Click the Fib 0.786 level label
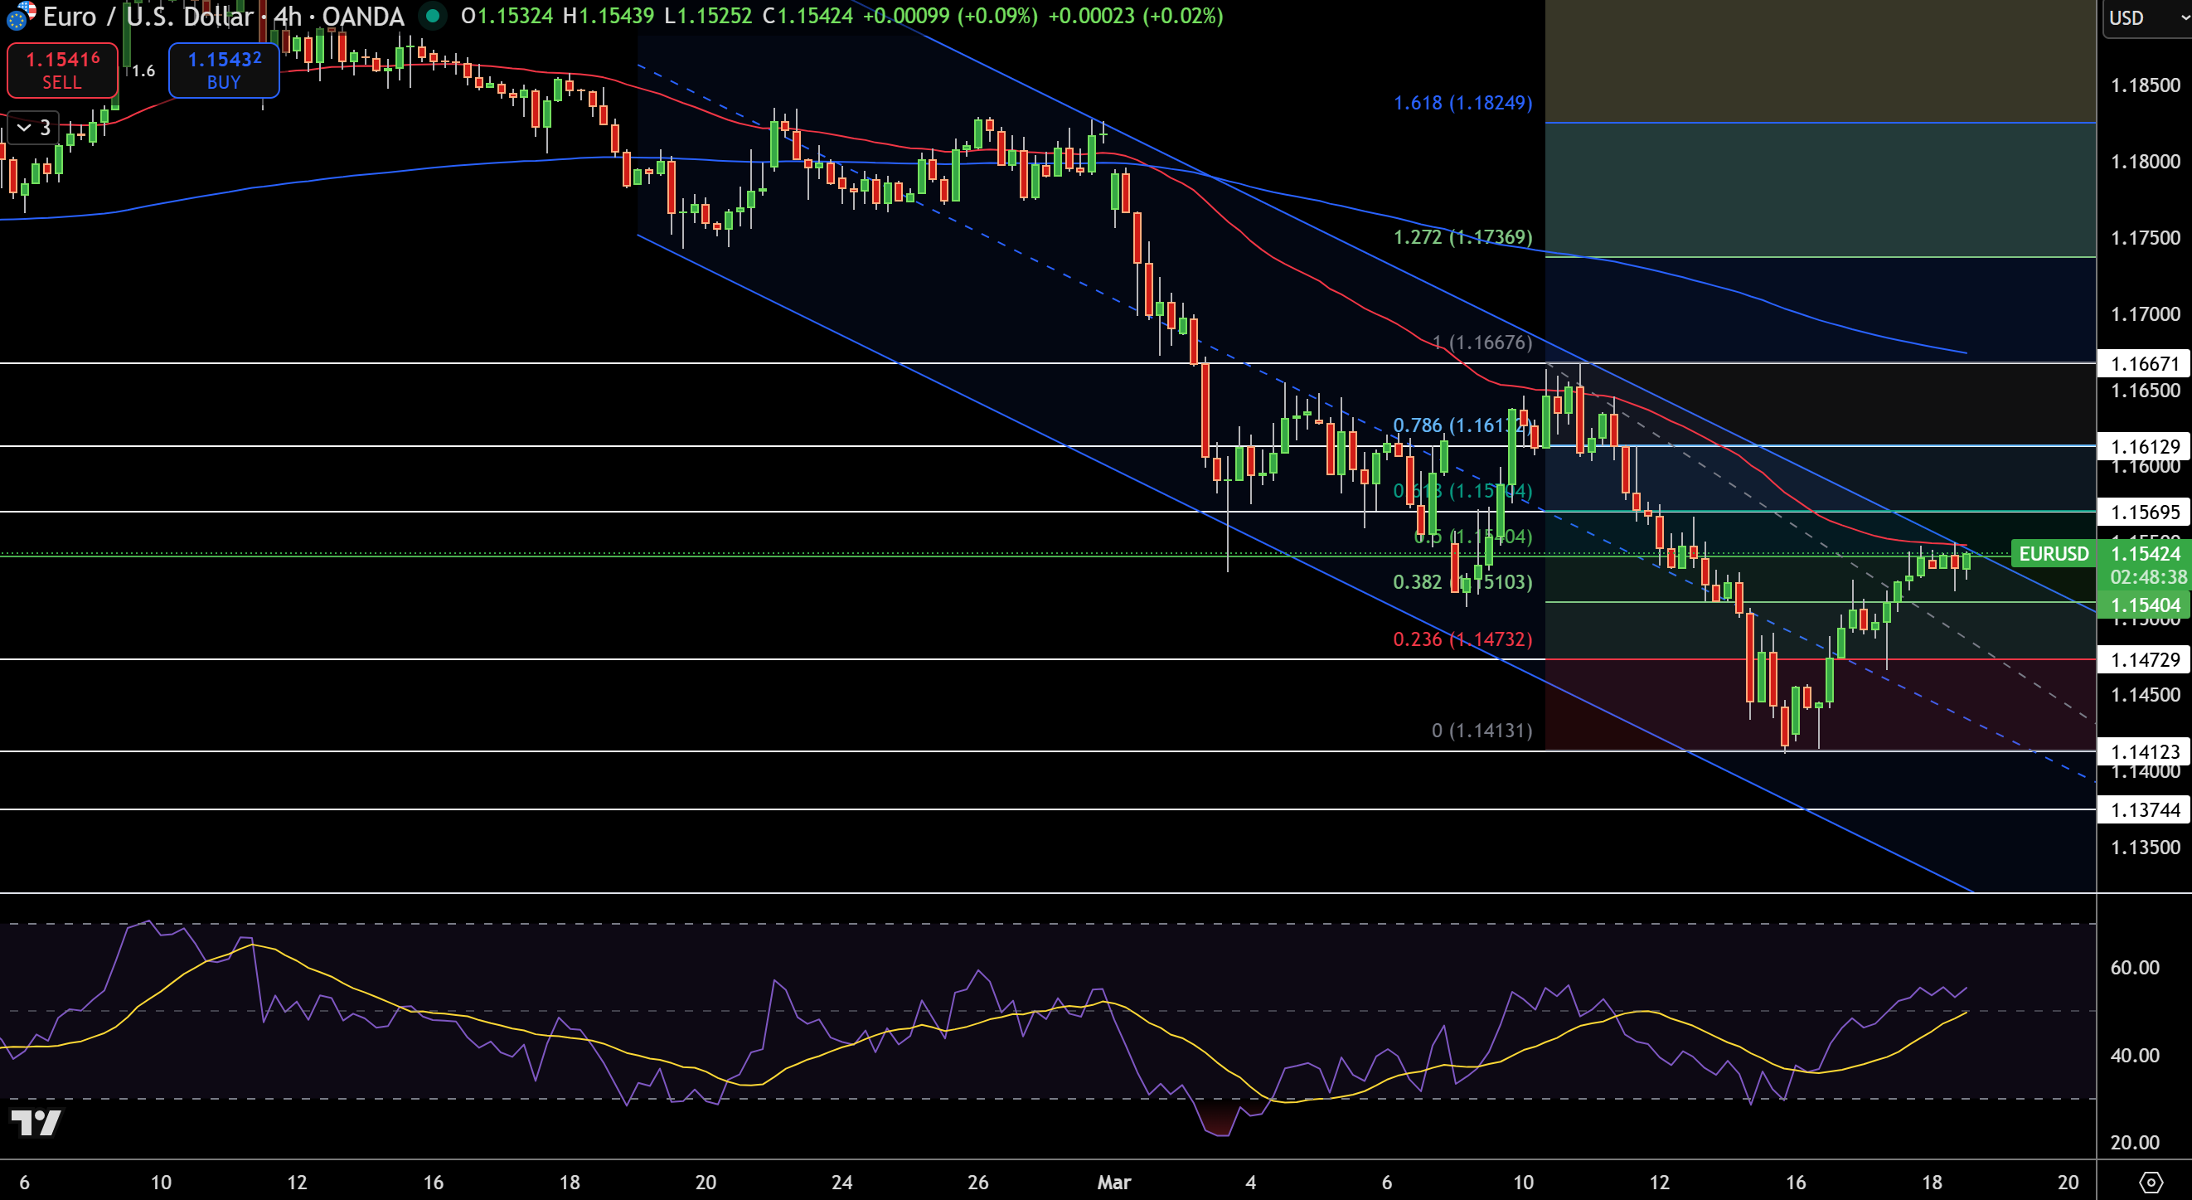The image size is (2192, 1200). [x=1462, y=425]
